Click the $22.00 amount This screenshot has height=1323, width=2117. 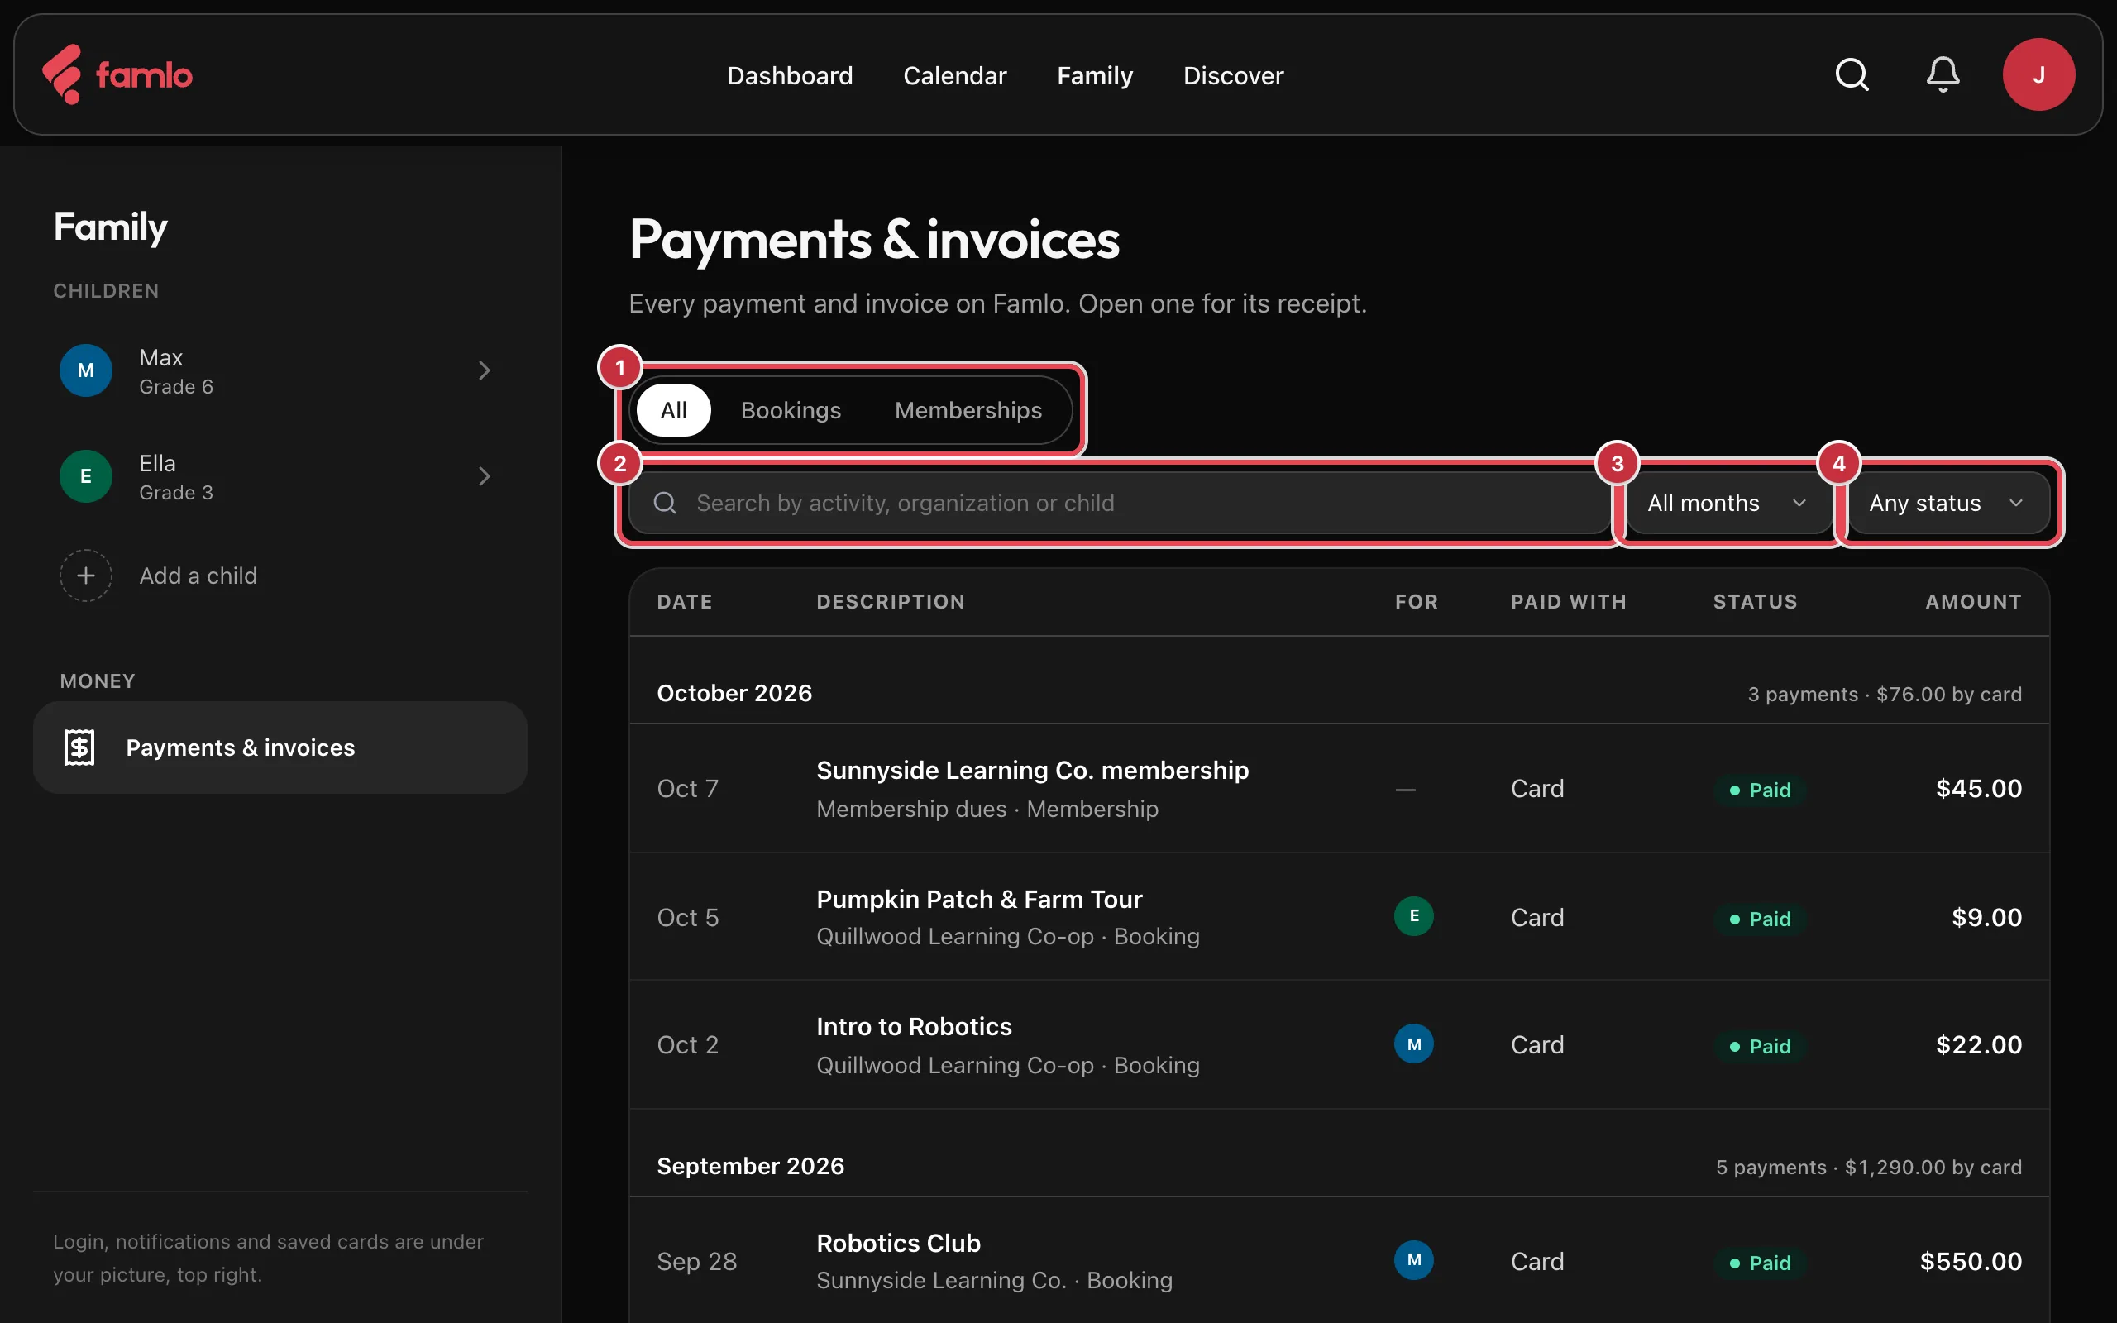pos(1979,1044)
